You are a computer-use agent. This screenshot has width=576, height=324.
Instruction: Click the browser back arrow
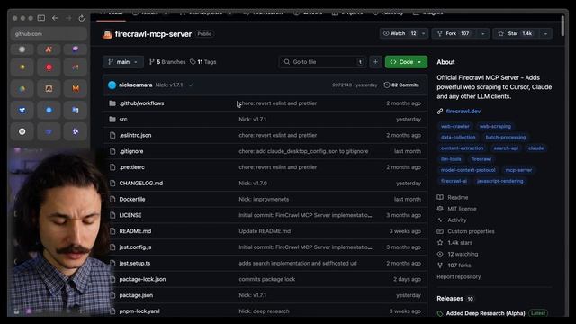pos(55,18)
